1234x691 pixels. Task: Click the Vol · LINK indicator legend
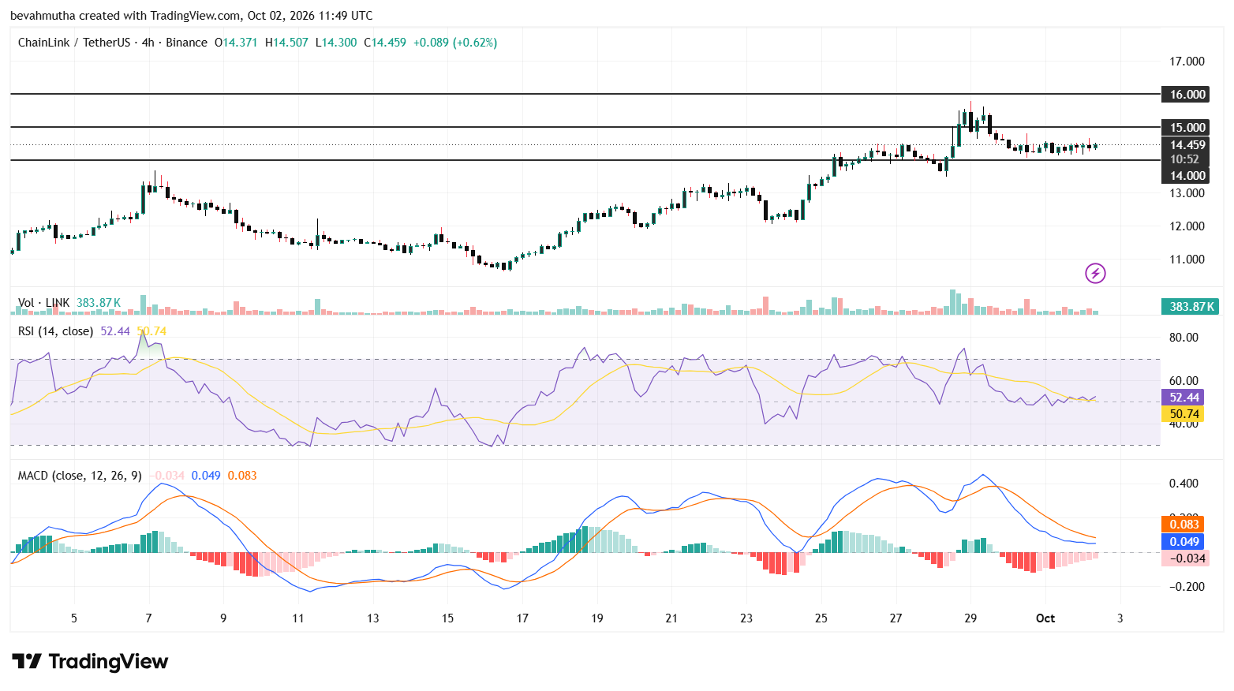coord(44,303)
